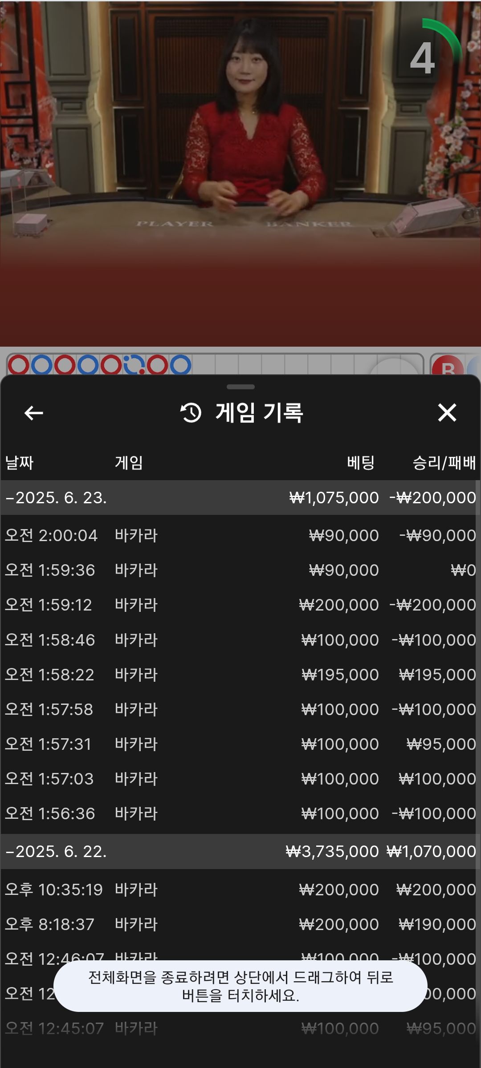The image size is (481, 1068).
Task: Tap the ₩1,070,000 total win for June 22
Action: (x=431, y=851)
